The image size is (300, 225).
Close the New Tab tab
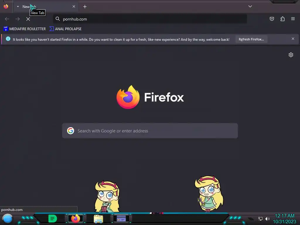click(74, 6)
